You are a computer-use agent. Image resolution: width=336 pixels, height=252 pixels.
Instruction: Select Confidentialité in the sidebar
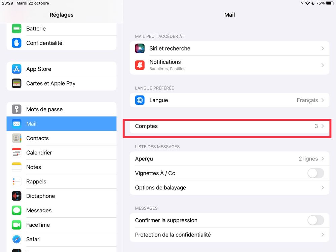[x=62, y=43]
